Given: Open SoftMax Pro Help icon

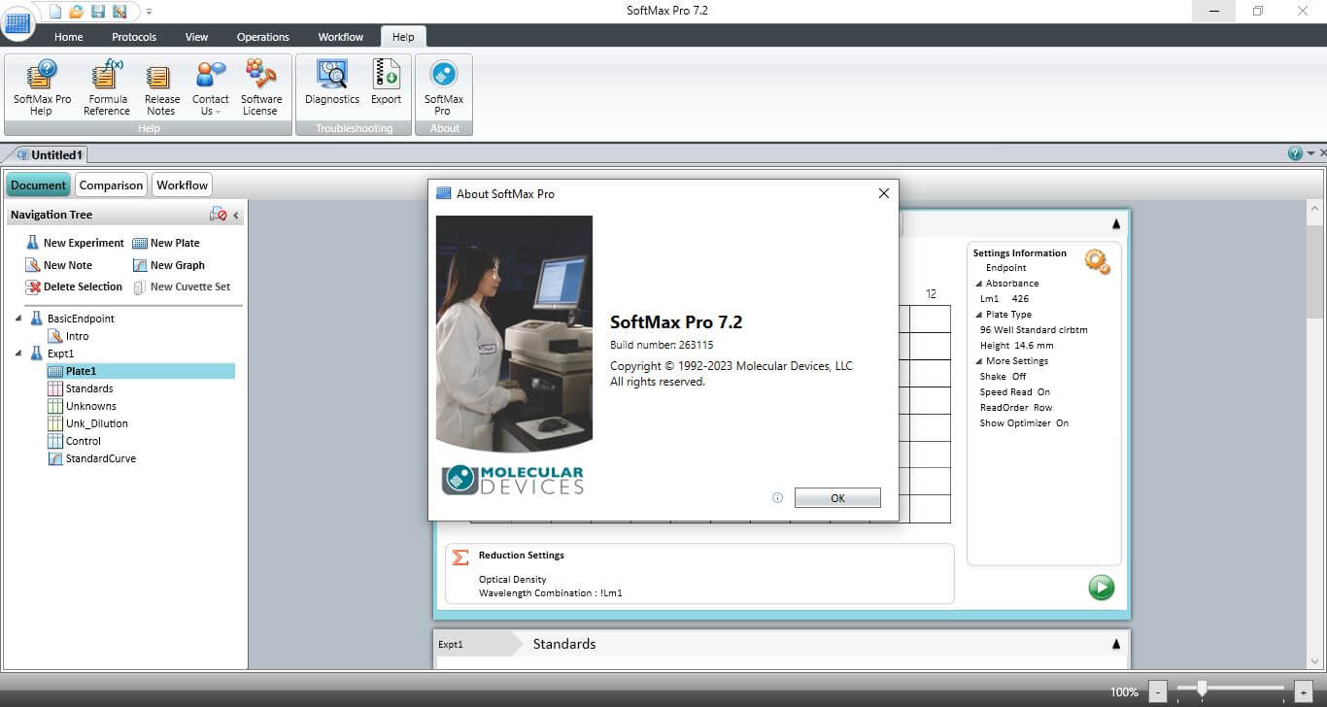Looking at the screenshot, I should pos(42,76).
